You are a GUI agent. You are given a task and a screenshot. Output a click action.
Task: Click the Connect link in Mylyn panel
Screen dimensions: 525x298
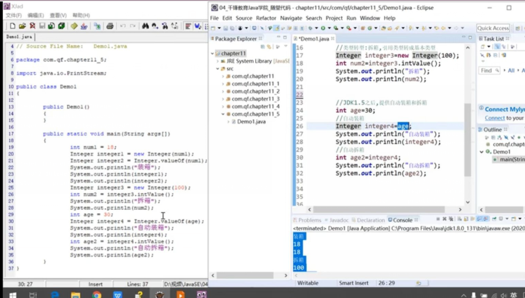coord(494,118)
